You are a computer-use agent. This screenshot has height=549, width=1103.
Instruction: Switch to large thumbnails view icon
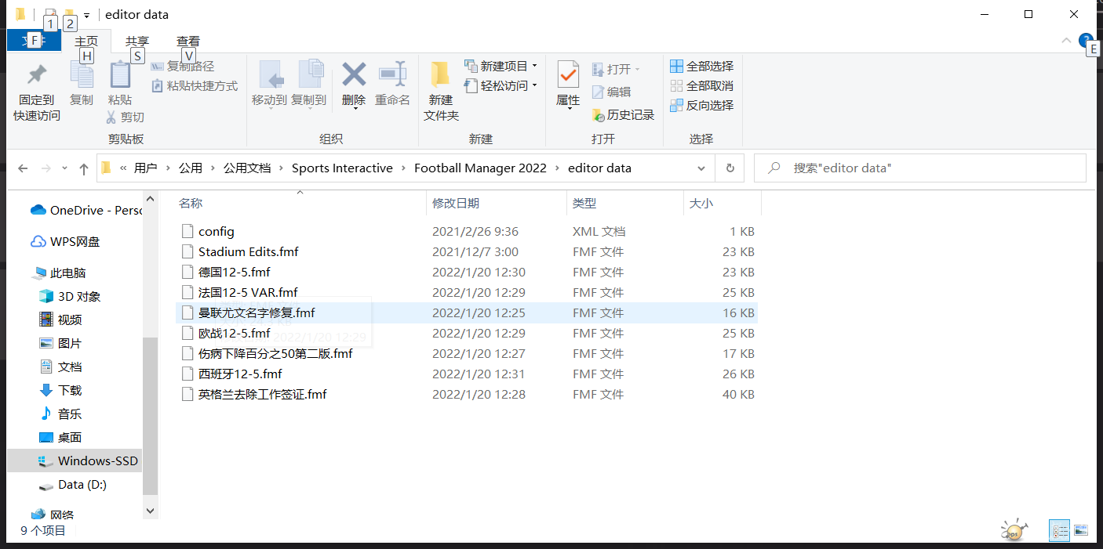pos(1081,531)
